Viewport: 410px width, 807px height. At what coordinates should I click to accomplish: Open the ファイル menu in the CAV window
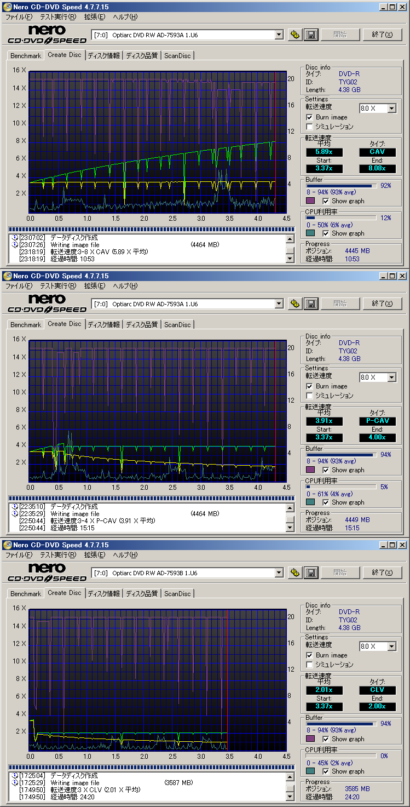coord(19,17)
